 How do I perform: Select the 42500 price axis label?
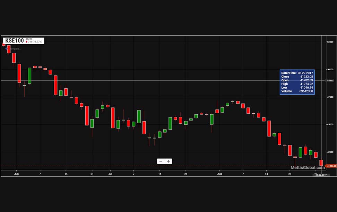330,152
